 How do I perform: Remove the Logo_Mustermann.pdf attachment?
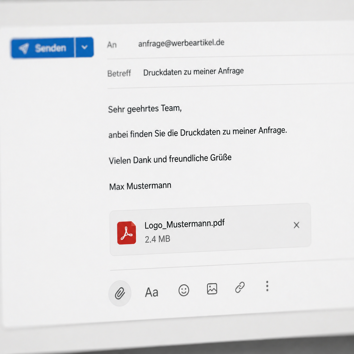click(296, 225)
